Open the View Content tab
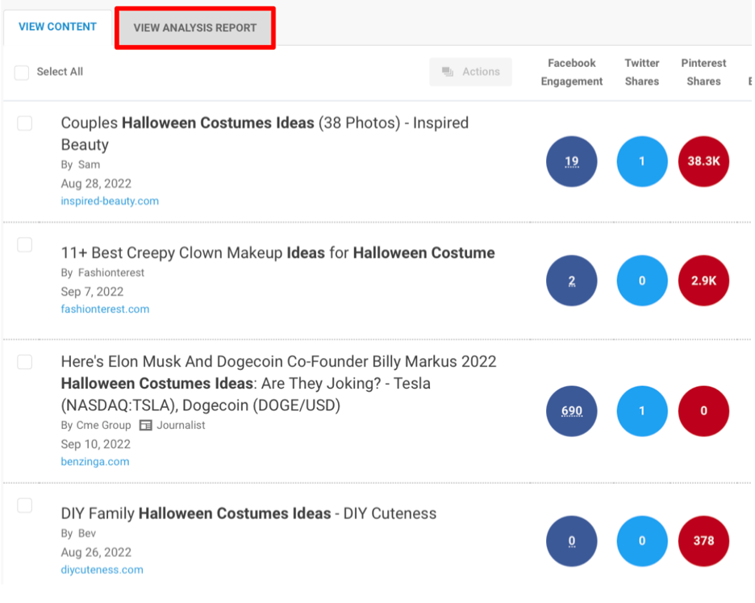Image resolution: width=755 pixels, height=603 pixels. 57,27
